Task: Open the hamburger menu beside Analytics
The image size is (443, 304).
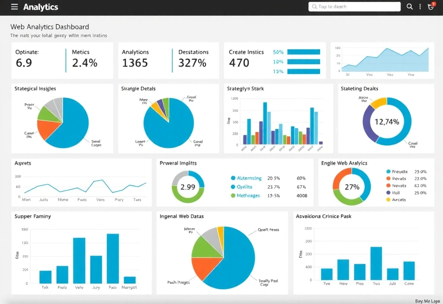Action: click(15, 7)
